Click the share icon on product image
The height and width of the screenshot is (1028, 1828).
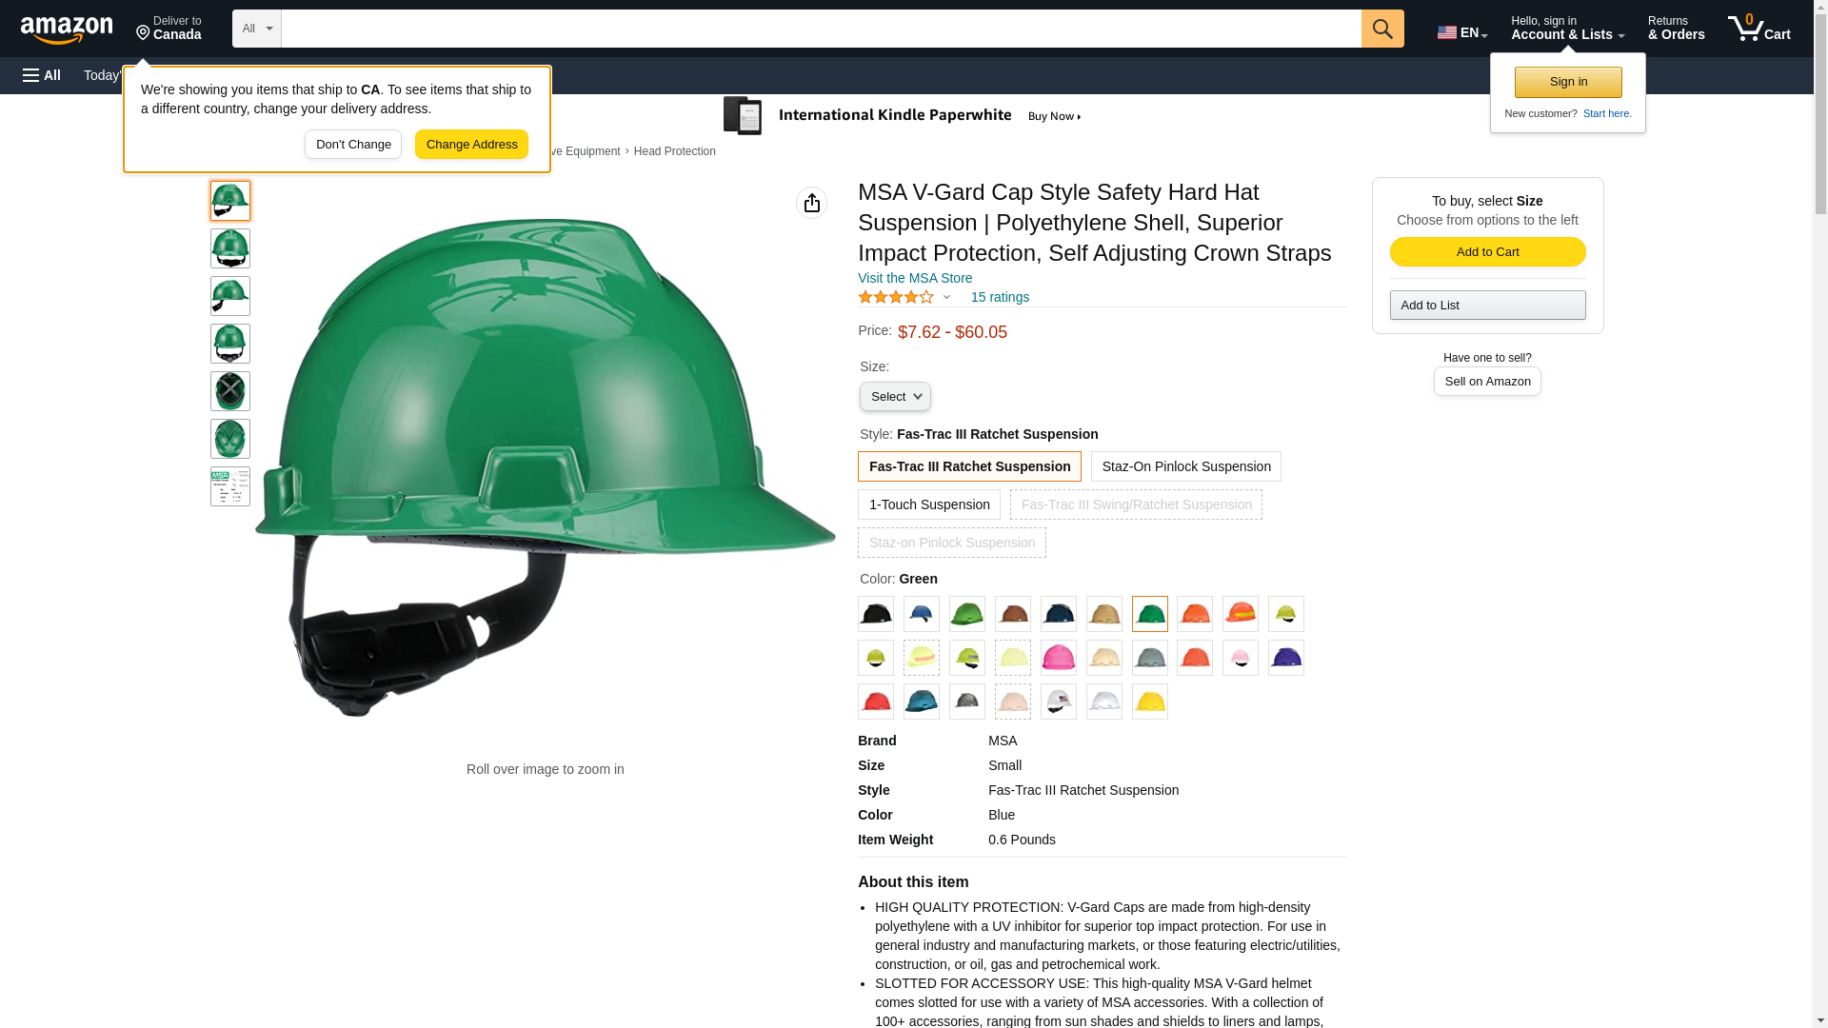coord(811,203)
